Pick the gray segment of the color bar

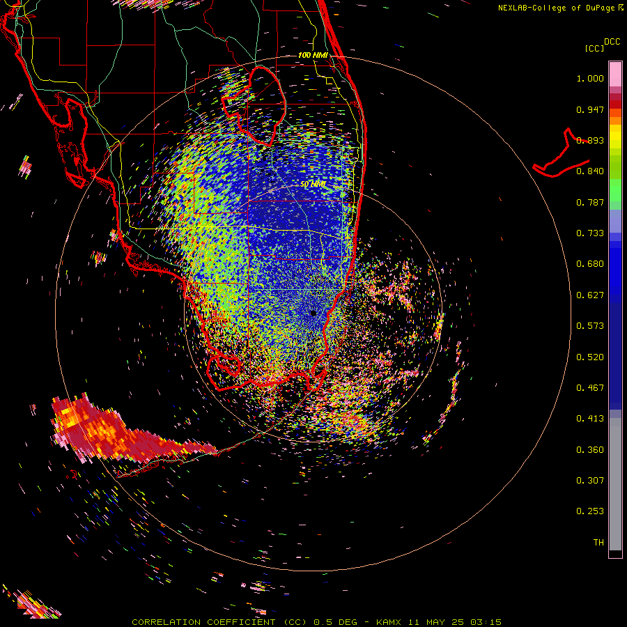pos(615,484)
